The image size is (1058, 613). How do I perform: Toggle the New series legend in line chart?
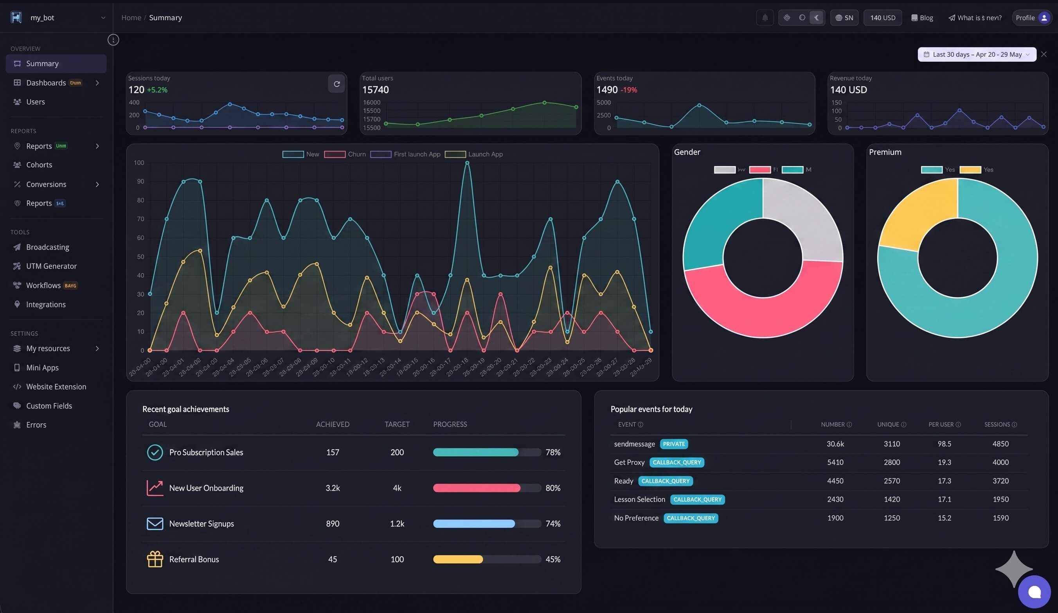point(300,154)
